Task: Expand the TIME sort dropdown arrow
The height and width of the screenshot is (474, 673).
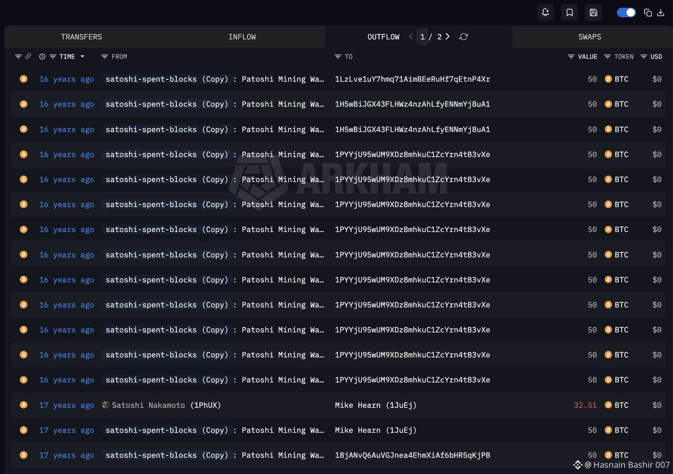Action: coord(82,56)
